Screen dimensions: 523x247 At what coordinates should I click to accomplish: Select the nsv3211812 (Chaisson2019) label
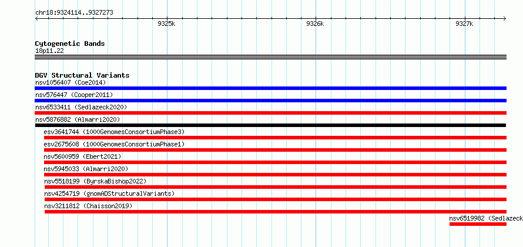[x=88, y=206]
